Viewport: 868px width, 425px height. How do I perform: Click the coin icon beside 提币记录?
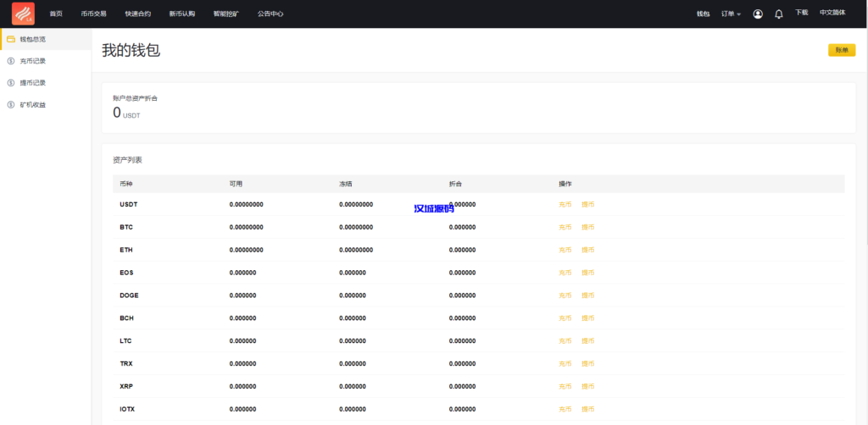(10, 83)
